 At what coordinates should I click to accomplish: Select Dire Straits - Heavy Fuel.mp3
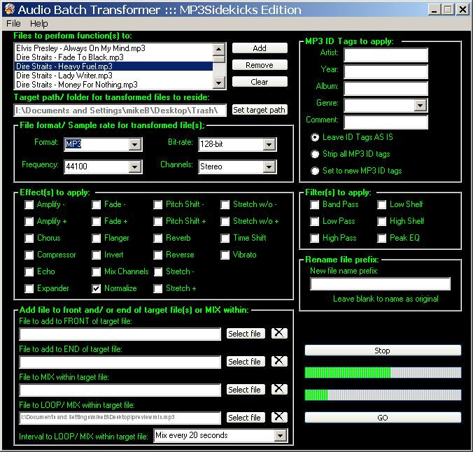pos(114,66)
